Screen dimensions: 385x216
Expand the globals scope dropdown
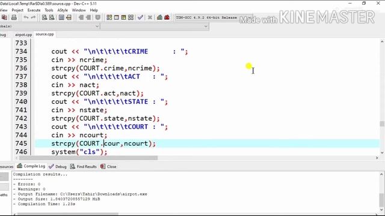point(97,26)
